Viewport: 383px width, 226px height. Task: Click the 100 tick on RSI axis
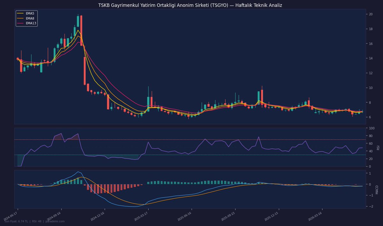pyautogui.click(x=372, y=128)
